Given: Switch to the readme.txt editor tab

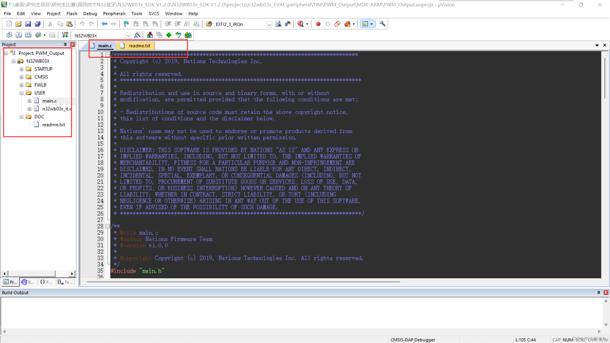Looking at the screenshot, I should (139, 46).
